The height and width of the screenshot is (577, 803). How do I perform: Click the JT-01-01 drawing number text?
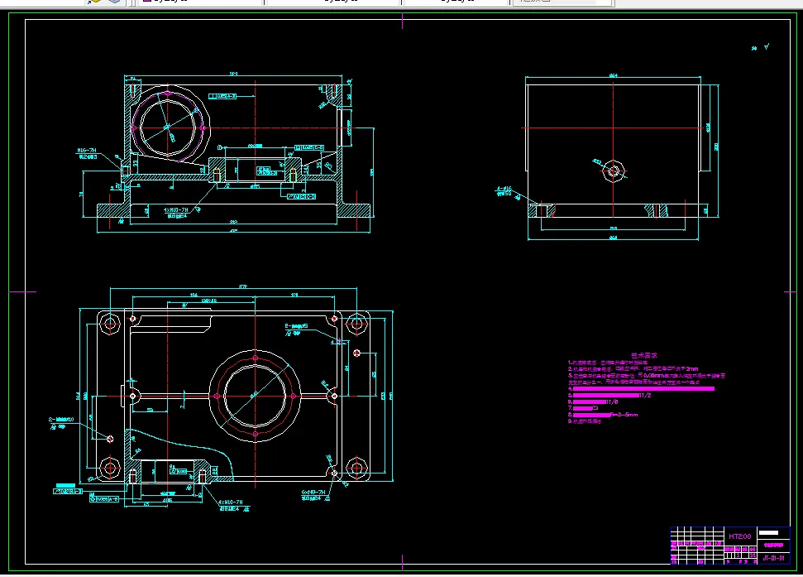[x=773, y=558]
